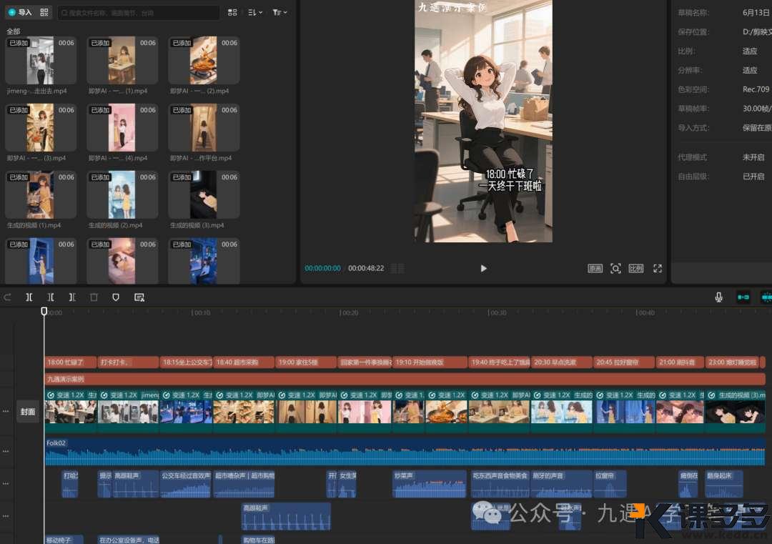Viewport: 772px width, 544px height.
Task: Click the timeline playhead handle
Action: (x=44, y=311)
